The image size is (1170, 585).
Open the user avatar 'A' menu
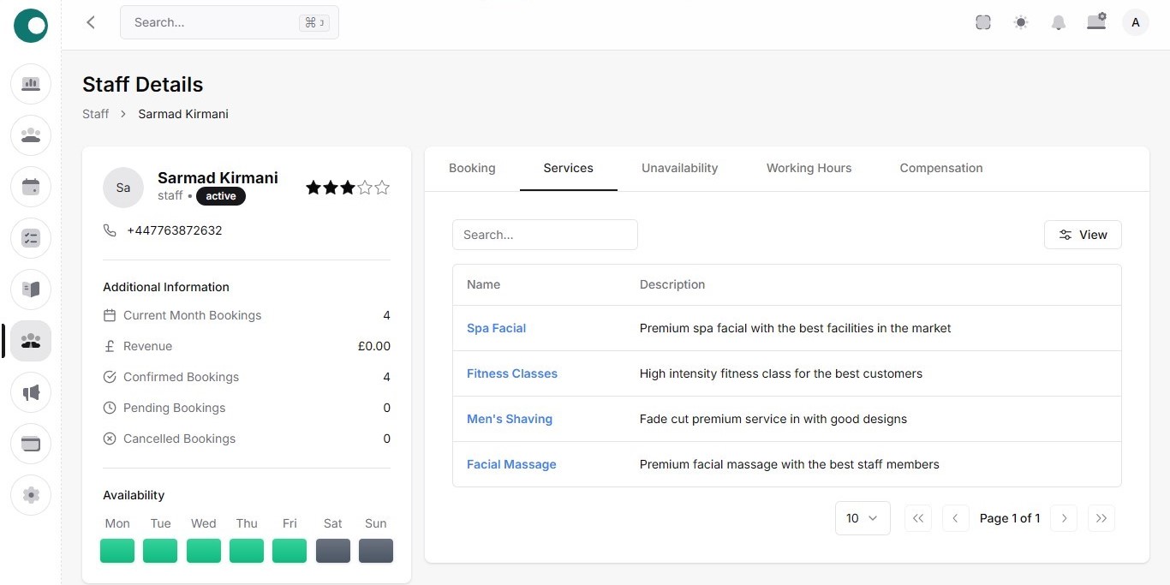pyautogui.click(x=1136, y=22)
